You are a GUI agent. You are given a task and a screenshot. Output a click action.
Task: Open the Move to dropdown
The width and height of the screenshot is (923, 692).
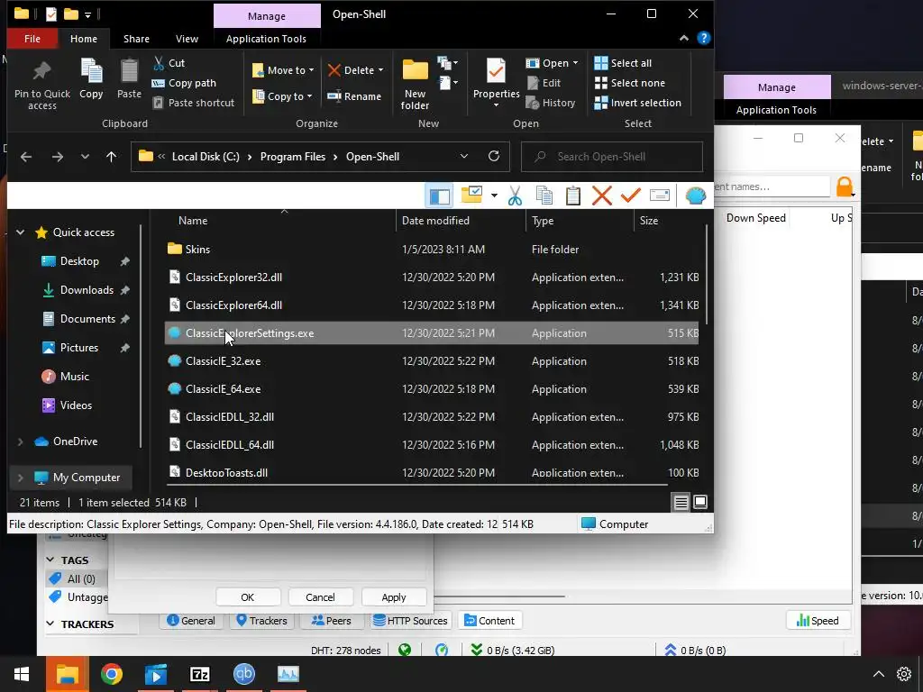pyautogui.click(x=283, y=70)
